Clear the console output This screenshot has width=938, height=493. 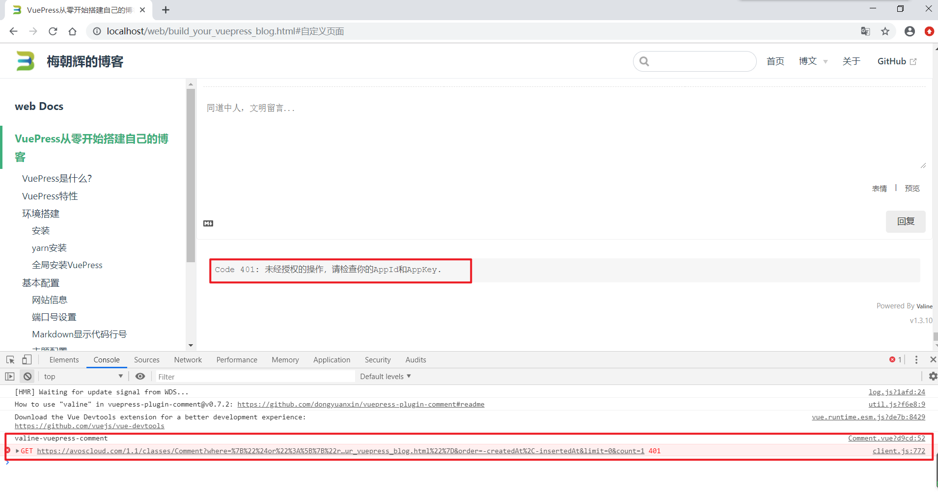click(x=28, y=377)
